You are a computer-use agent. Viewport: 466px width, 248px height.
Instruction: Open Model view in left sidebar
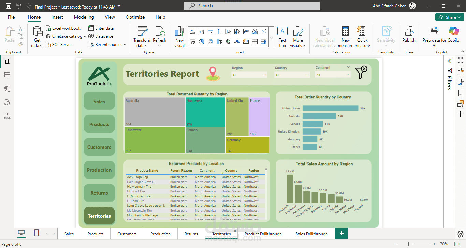click(7, 89)
